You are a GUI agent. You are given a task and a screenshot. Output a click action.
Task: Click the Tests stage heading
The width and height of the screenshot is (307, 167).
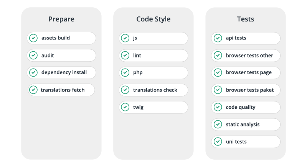coord(246,19)
